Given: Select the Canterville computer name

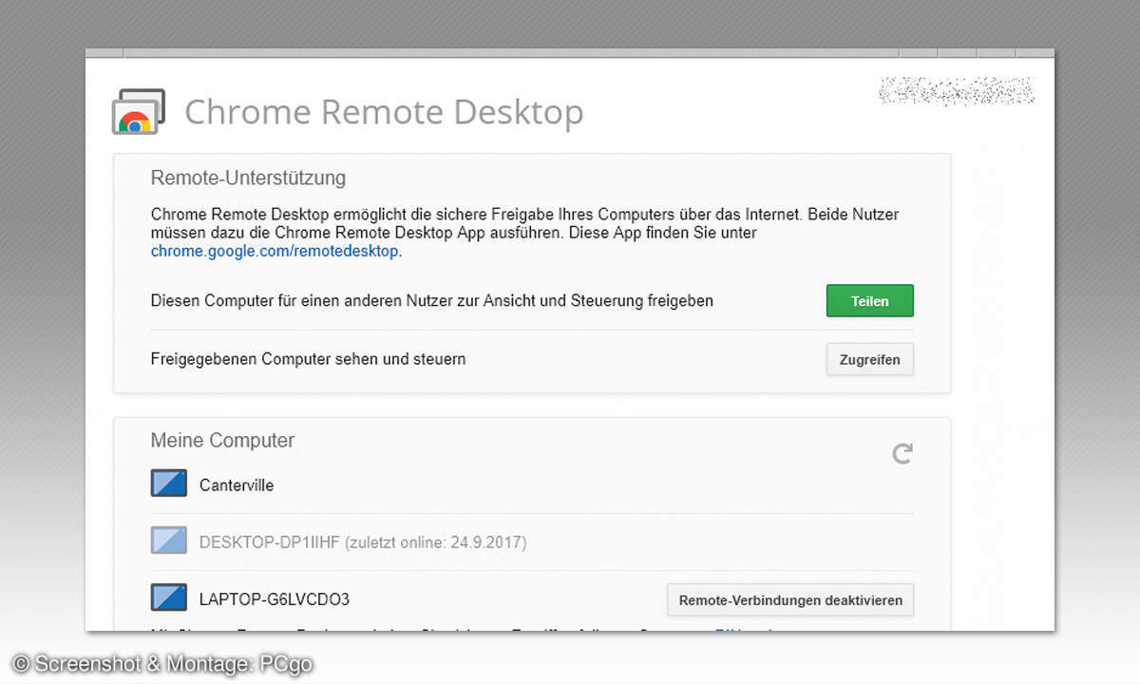Looking at the screenshot, I should 237,484.
